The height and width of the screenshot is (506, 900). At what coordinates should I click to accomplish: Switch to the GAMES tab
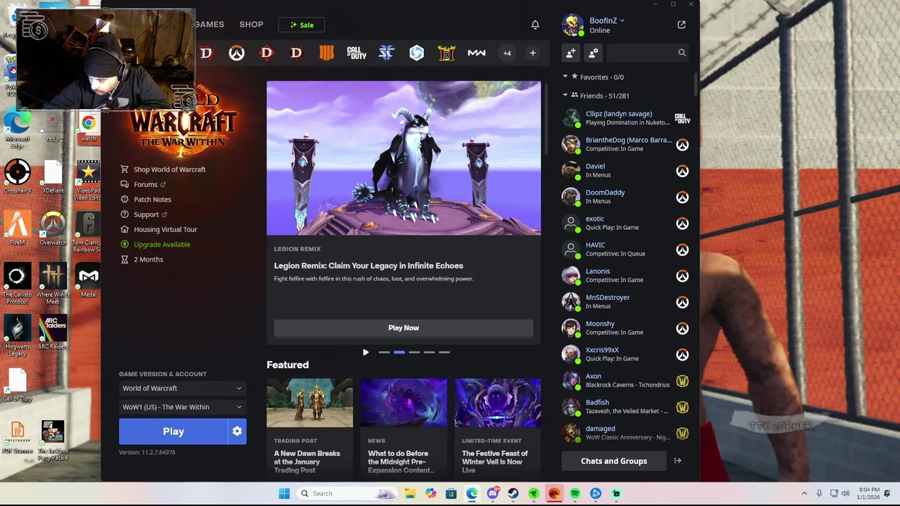[210, 25]
